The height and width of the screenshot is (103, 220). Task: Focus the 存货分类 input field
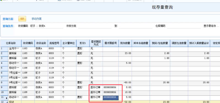(x=95, y=26)
